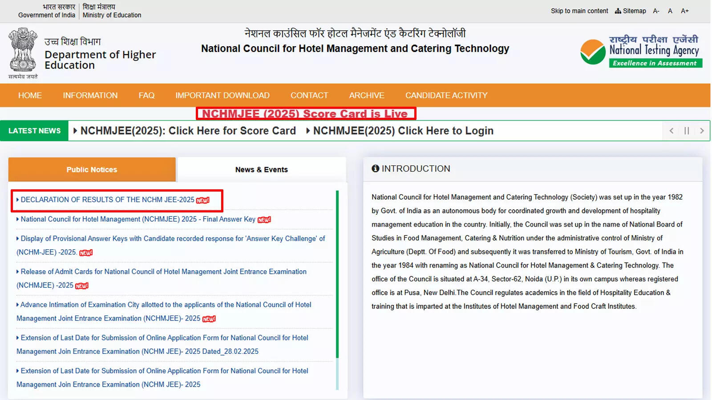Increase font size with A+ button
This screenshot has width=712, height=400.
tap(684, 11)
